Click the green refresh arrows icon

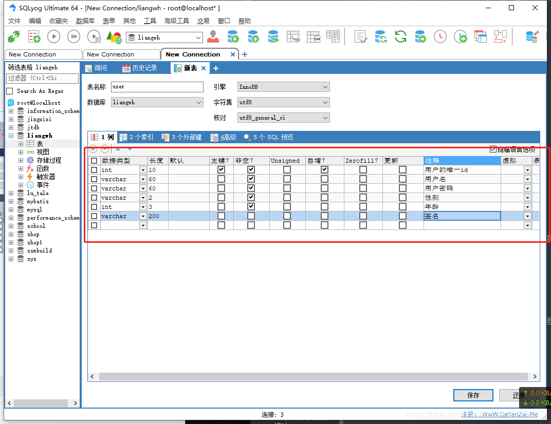[400, 36]
